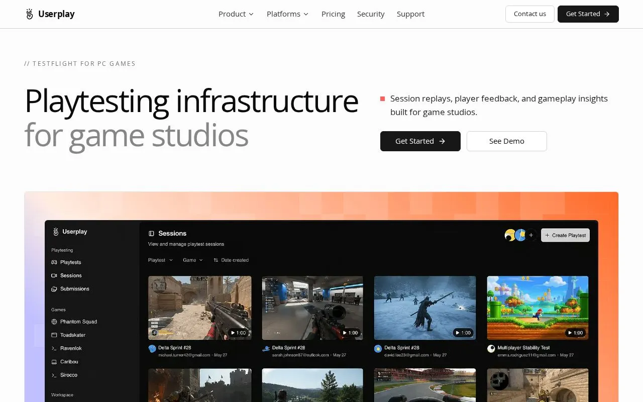Viewport: 643px width, 402px height.
Task: Toggle the sidebar panel icon beside Sessions heading
Action: 151,234
